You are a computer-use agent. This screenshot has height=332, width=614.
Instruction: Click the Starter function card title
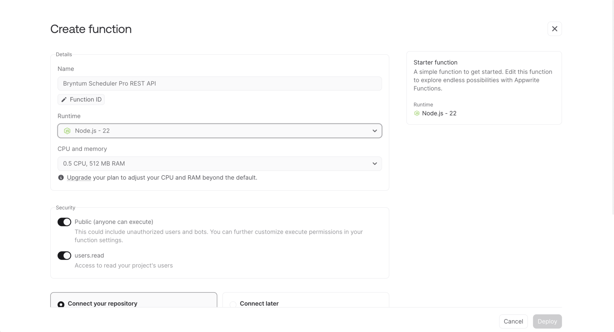[x=435, y=62]
